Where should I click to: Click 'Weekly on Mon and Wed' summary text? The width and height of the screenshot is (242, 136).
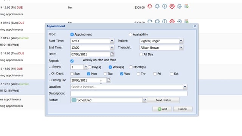click(99, 60)
